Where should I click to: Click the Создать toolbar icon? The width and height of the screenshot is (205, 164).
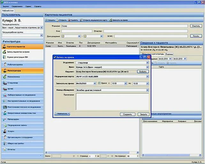(x=50, y=20)
